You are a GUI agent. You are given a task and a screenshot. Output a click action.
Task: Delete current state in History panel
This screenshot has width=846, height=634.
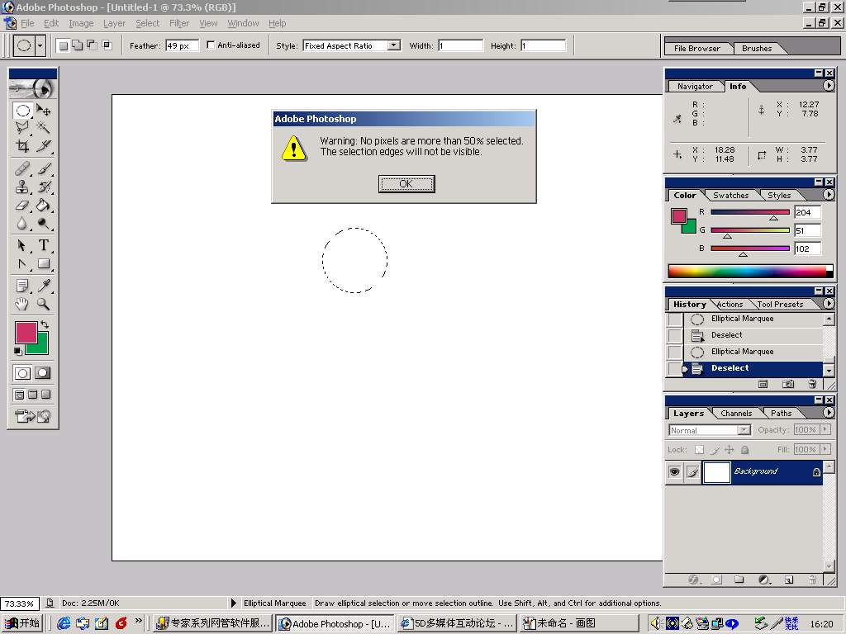[812, 384]
